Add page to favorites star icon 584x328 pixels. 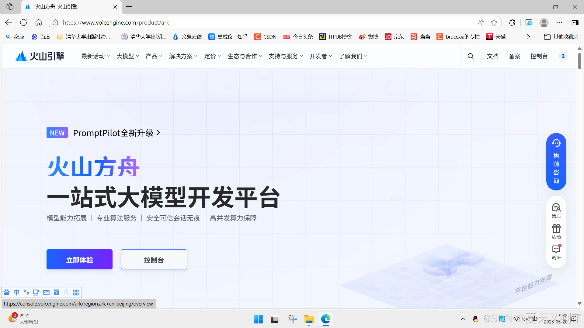(x=494, y=22)
